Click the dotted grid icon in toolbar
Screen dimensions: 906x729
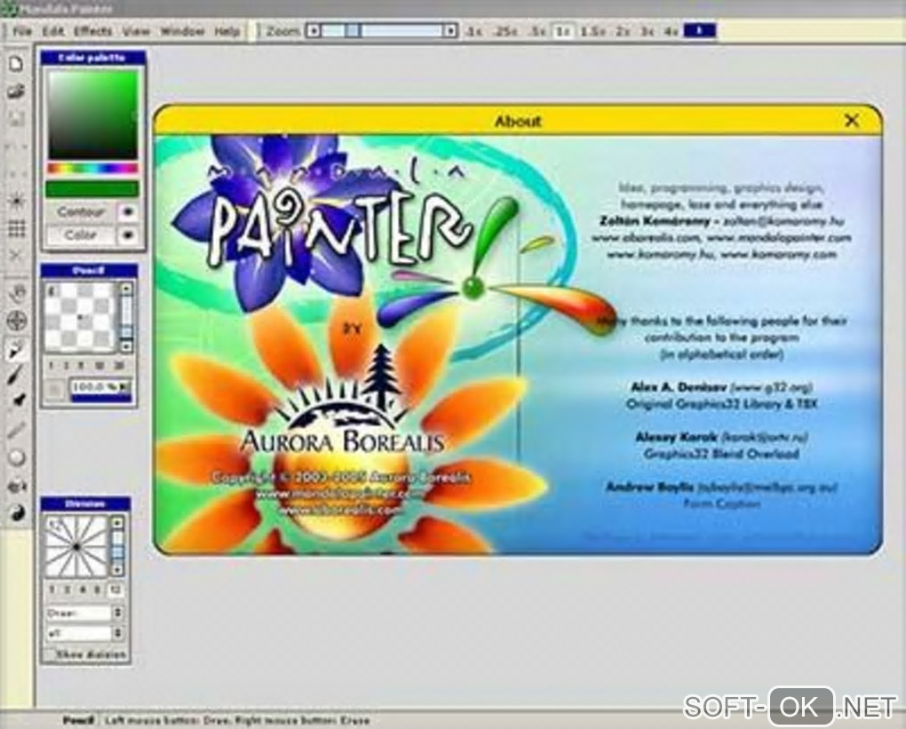16,229
